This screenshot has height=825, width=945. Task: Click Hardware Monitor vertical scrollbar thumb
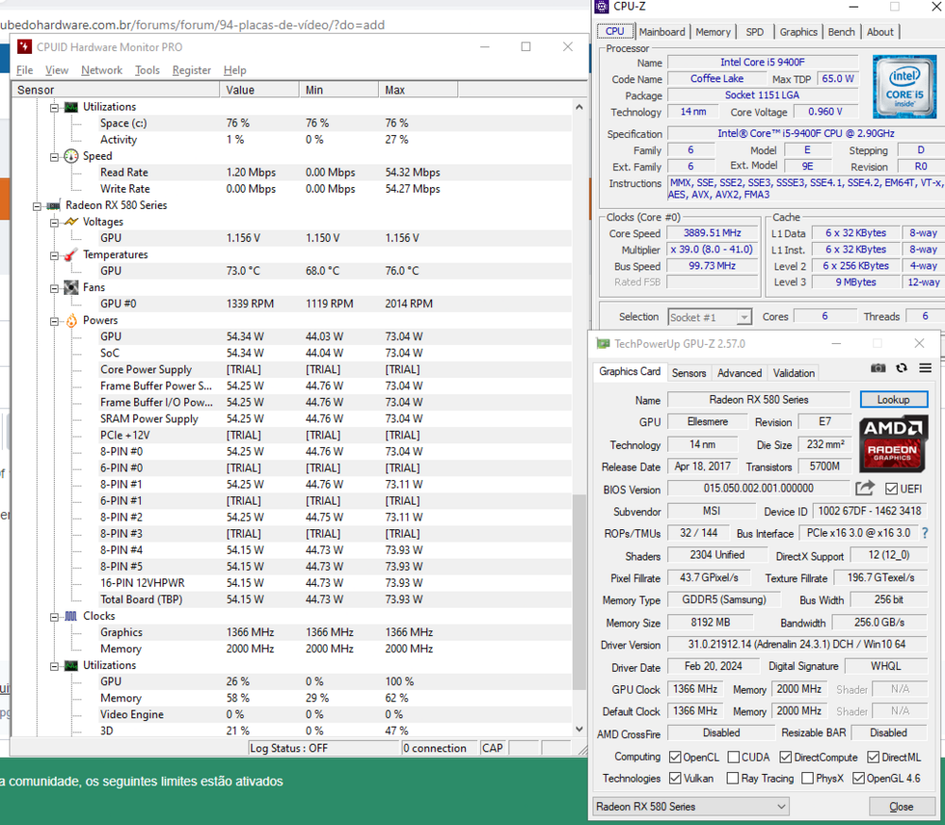pos(579,592)
